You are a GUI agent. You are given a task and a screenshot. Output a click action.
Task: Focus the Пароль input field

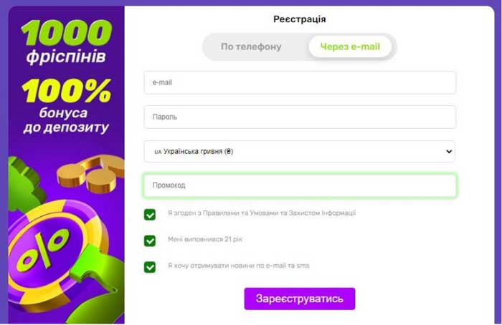pyautogui.click(x=300, y=117)
